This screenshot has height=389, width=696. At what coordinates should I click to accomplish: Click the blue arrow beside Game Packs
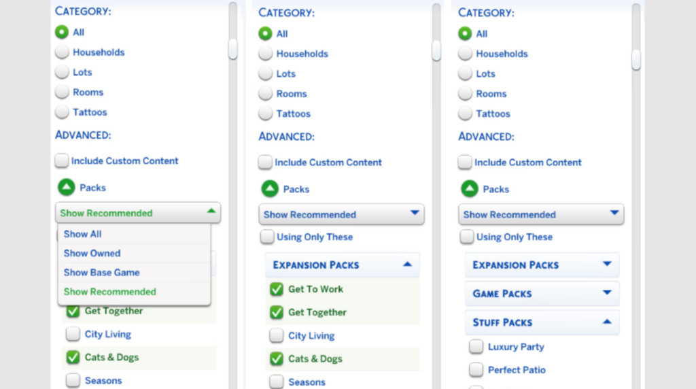(607, 293)
